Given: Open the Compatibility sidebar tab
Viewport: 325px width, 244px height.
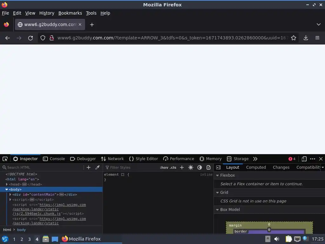Looking at the screenshot, I should [x=308, y=167].
